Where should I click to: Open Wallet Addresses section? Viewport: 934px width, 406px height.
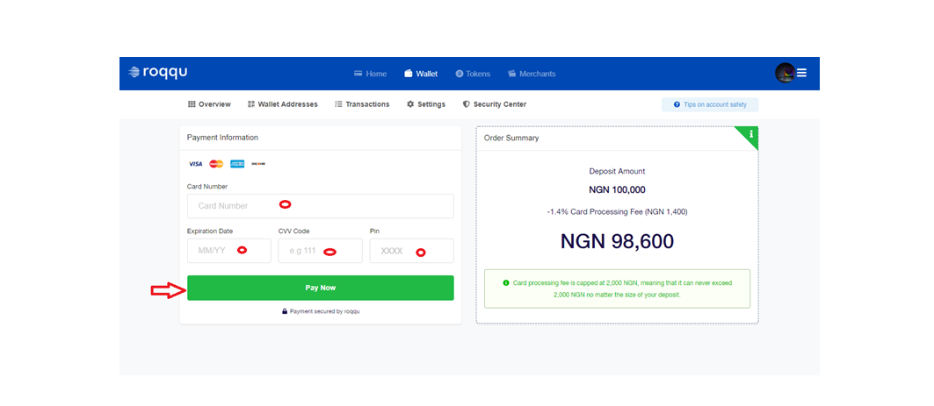[x=282, y=104]
